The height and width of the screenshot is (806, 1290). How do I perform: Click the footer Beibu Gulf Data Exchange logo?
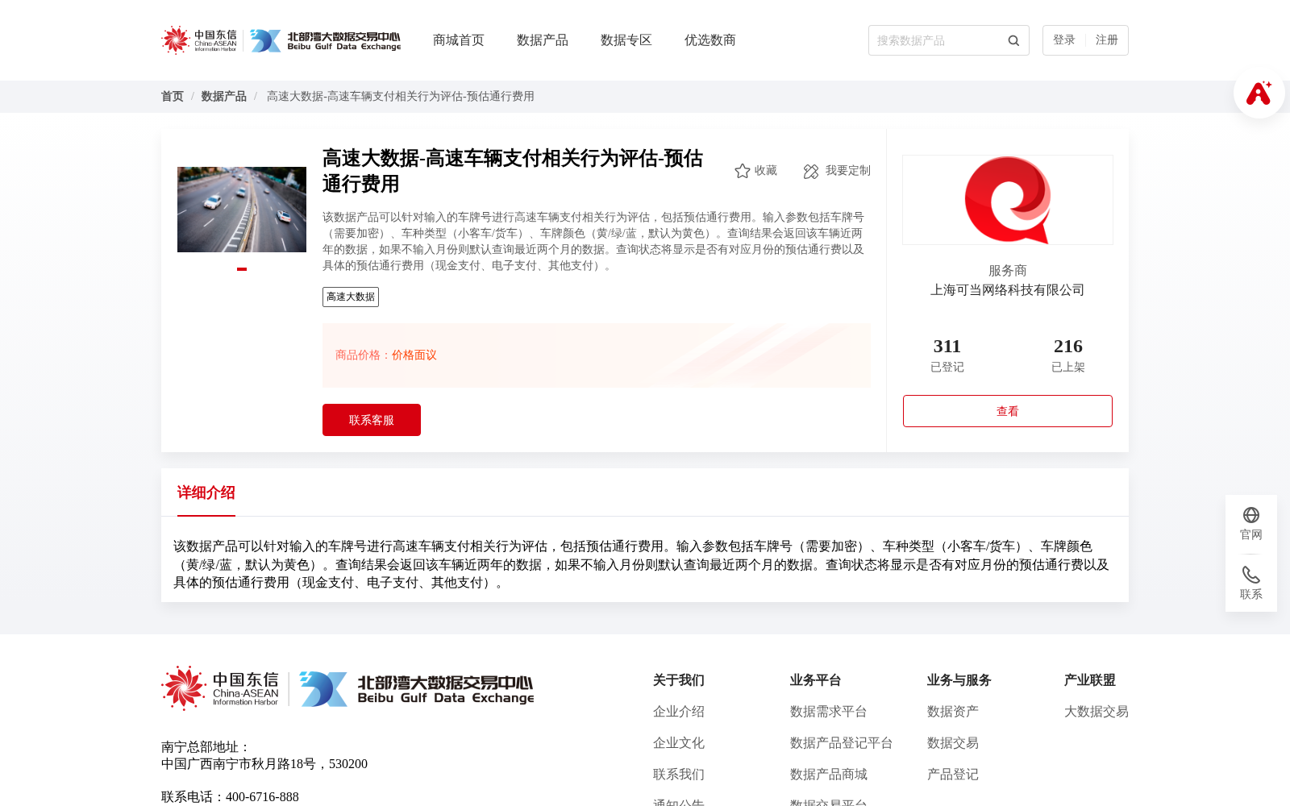coord(417,689)
